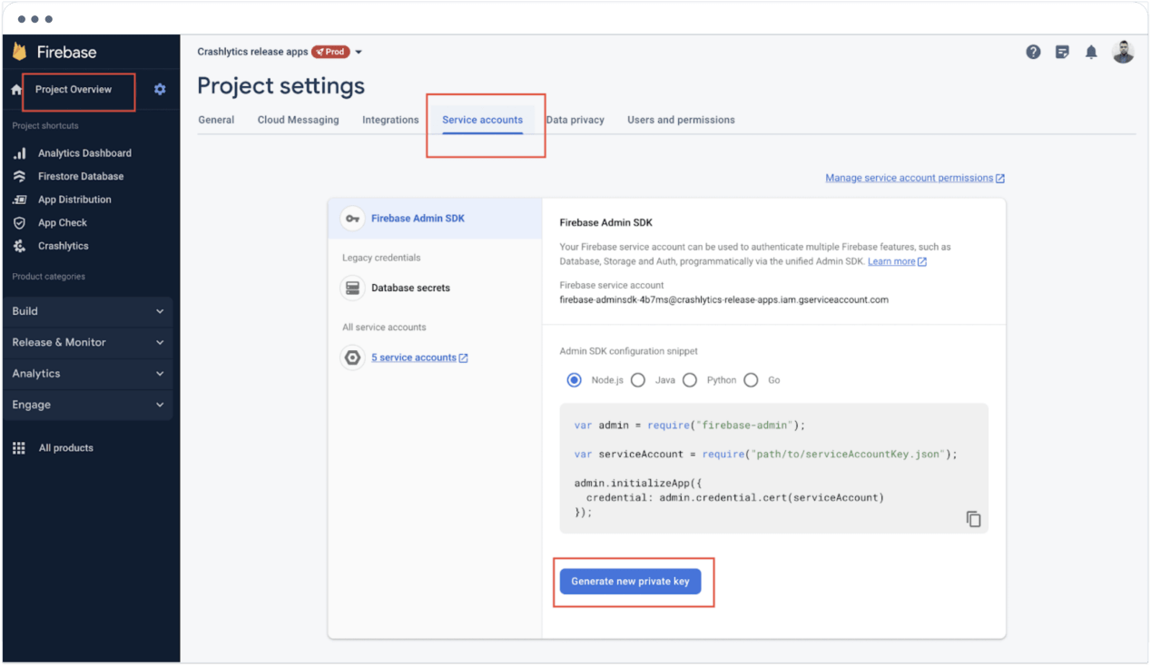Viewport: 1151px width, 666px height.
Task: Click the user profile avatar
Action: pos(1123,52)
